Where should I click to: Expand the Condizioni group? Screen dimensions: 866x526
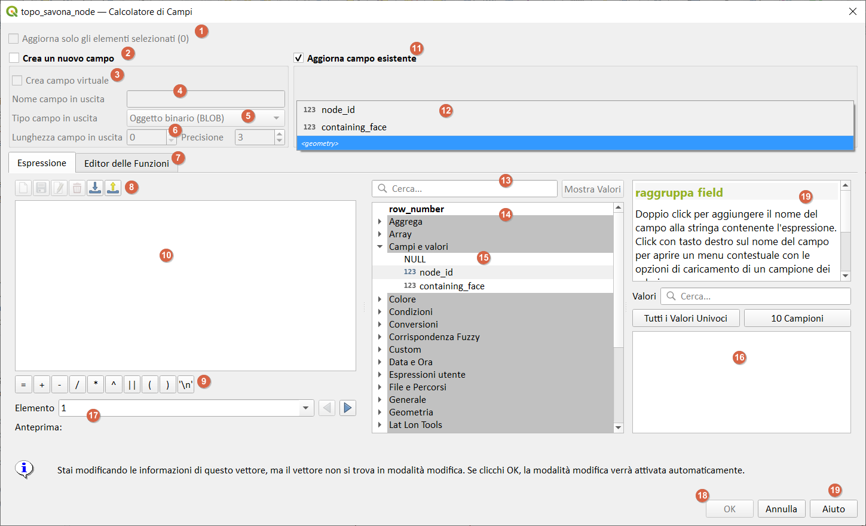380,312
